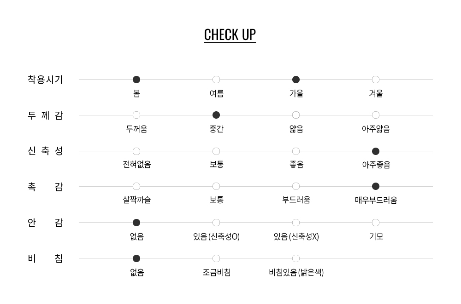Select the 봄 season radio circle
This screenshot has height=304, width=461.
pyautogui.click(x=136, y=80)
